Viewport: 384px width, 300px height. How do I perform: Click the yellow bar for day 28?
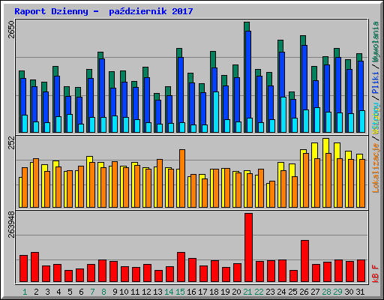tap(325, 172)
